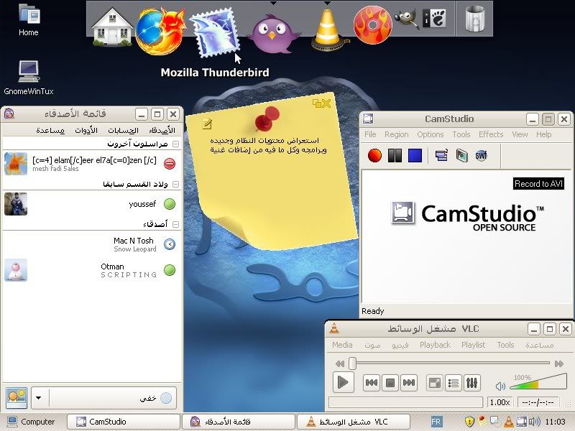Click VLC elapsed time display
575x431 pixels.
click(x=538, y=402)
